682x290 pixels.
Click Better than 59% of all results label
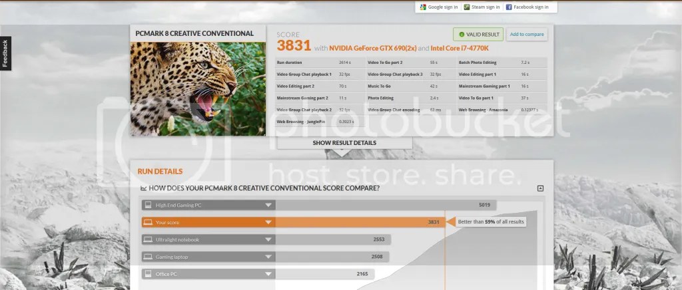[491, 222]
